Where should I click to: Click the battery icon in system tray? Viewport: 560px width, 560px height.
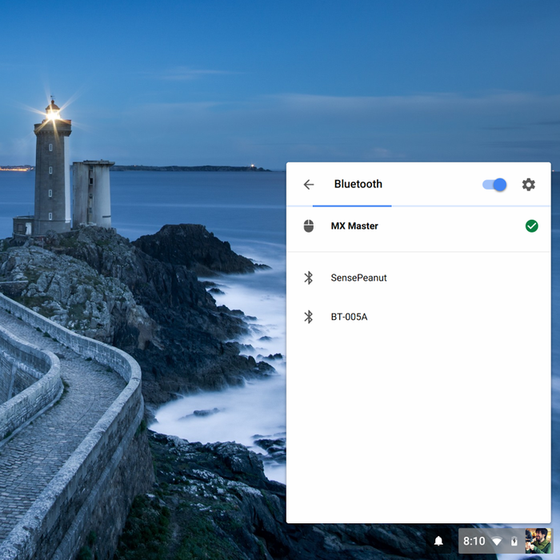pyautogui.click(x=514, y=542)
